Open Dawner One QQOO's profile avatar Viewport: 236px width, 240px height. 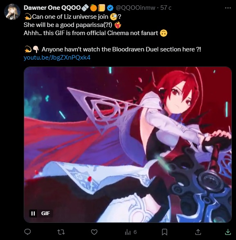click(x=12, y=12)
